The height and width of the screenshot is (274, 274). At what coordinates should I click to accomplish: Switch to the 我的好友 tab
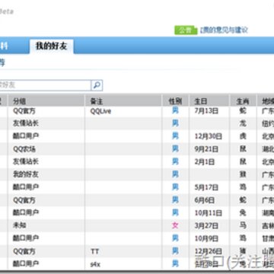pyautogui.click(x=52, y=46)
